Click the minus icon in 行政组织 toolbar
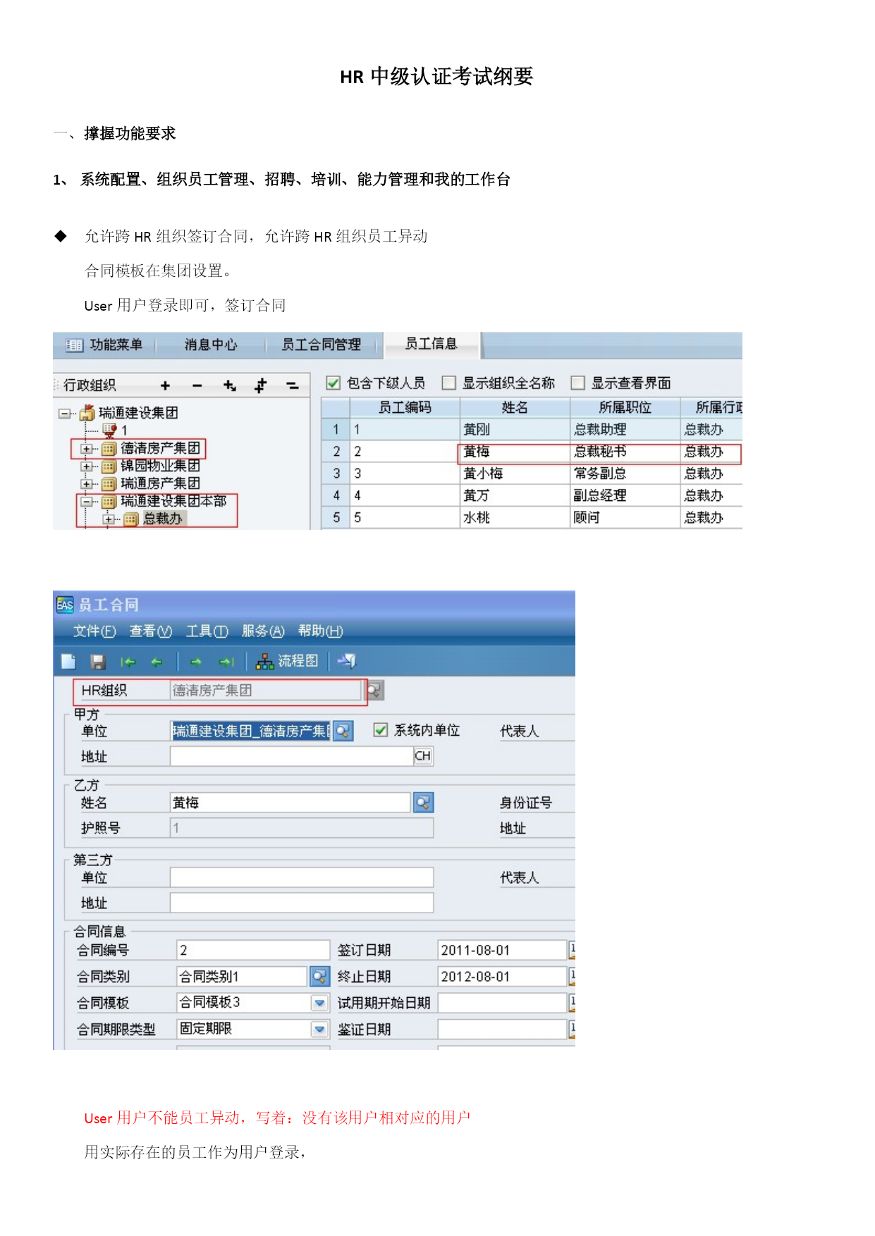The image size is (875, 1236). (x=197, y=385)
